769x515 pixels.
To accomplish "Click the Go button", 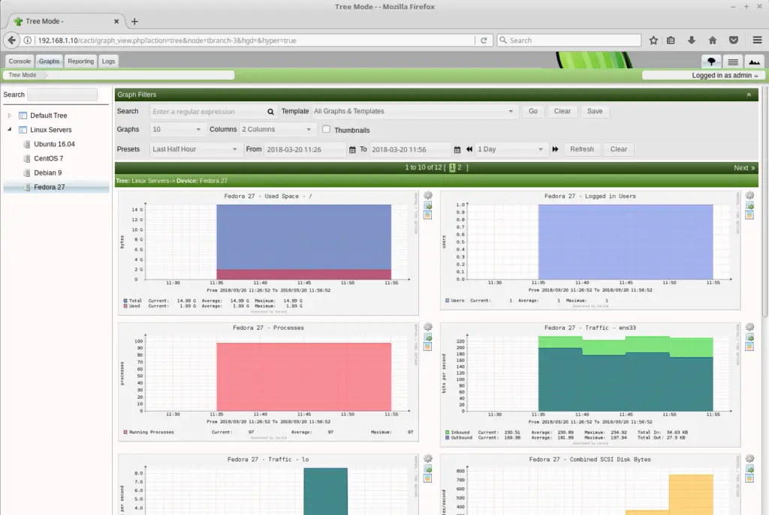I will point(533,111).
